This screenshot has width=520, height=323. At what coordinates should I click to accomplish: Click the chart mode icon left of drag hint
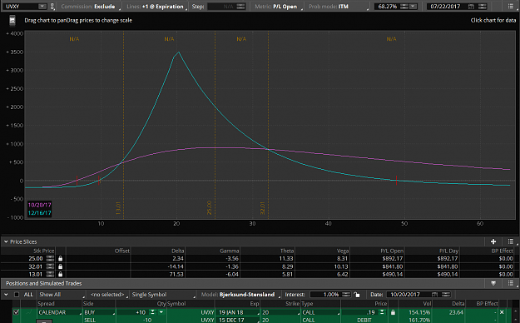pos(12,21)
